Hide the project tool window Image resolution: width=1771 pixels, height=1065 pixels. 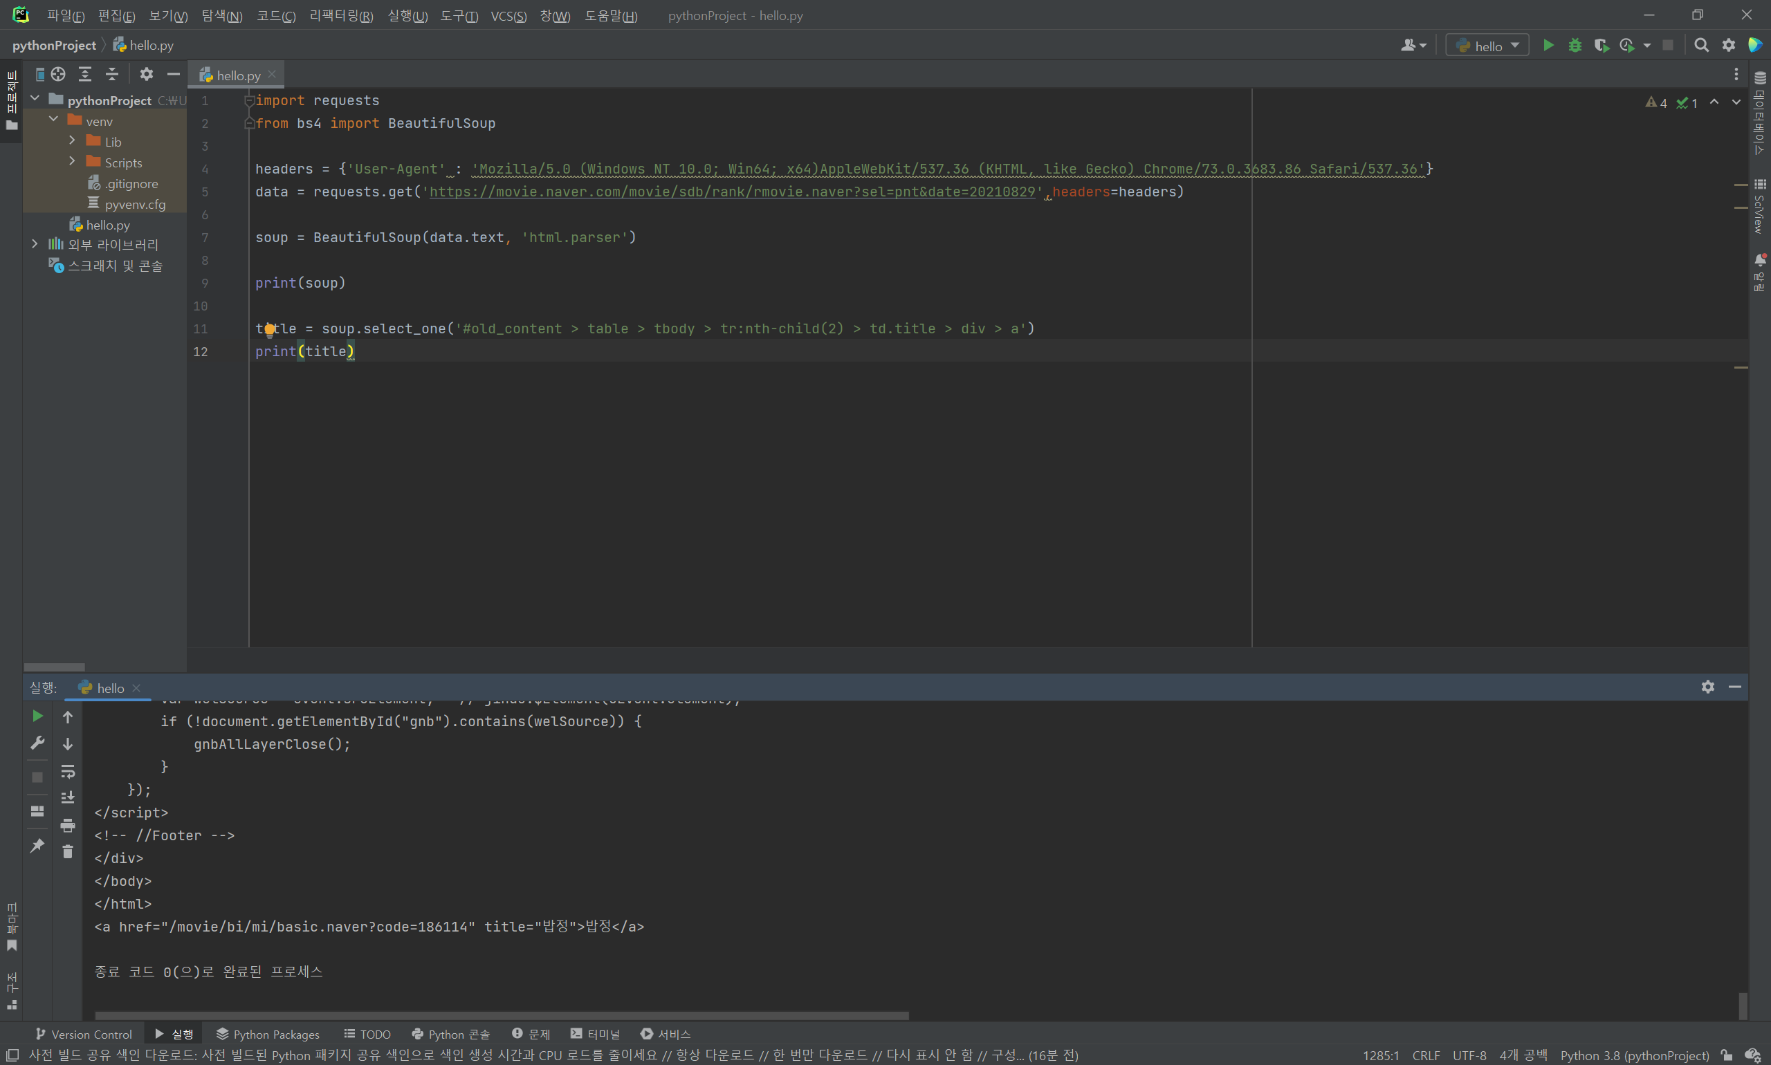click(x=173, y=74)
